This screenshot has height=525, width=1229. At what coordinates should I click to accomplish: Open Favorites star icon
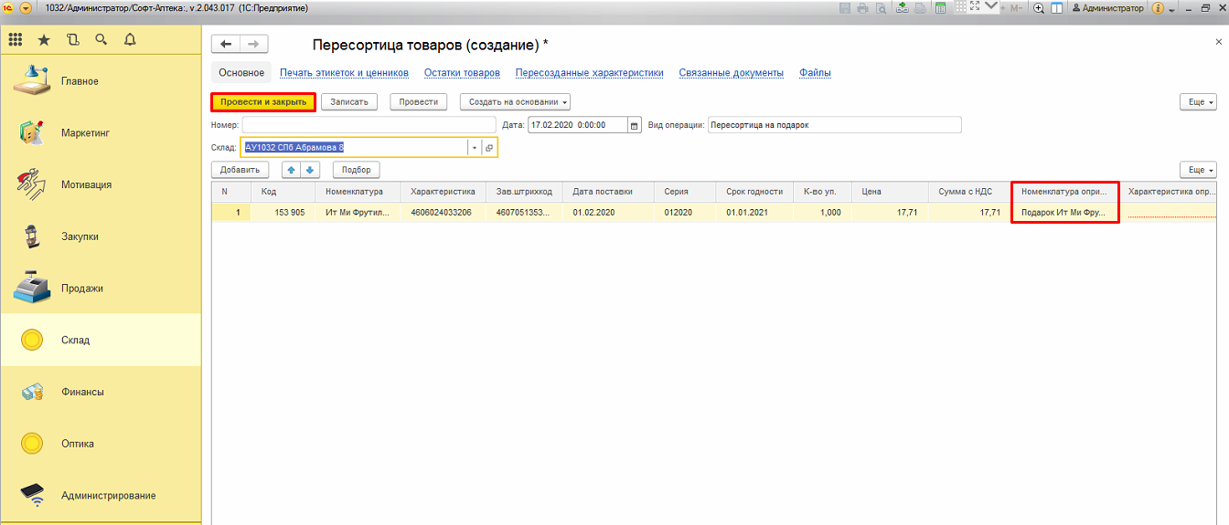click(44, 40)
